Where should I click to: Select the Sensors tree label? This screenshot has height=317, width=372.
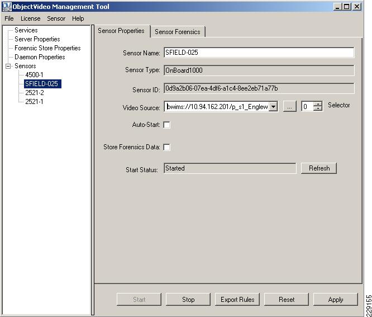25,66
